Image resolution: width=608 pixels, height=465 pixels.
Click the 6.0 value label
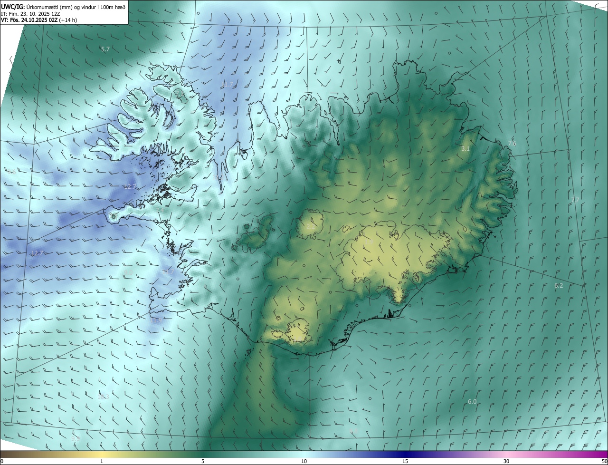[x=472, y=401]
